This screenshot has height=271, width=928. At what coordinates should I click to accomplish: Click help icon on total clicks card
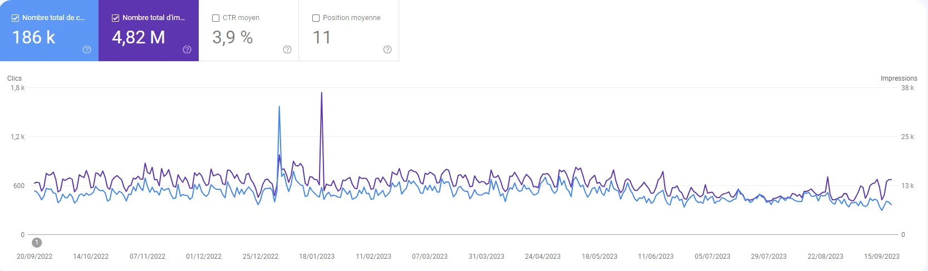(87, 50)
